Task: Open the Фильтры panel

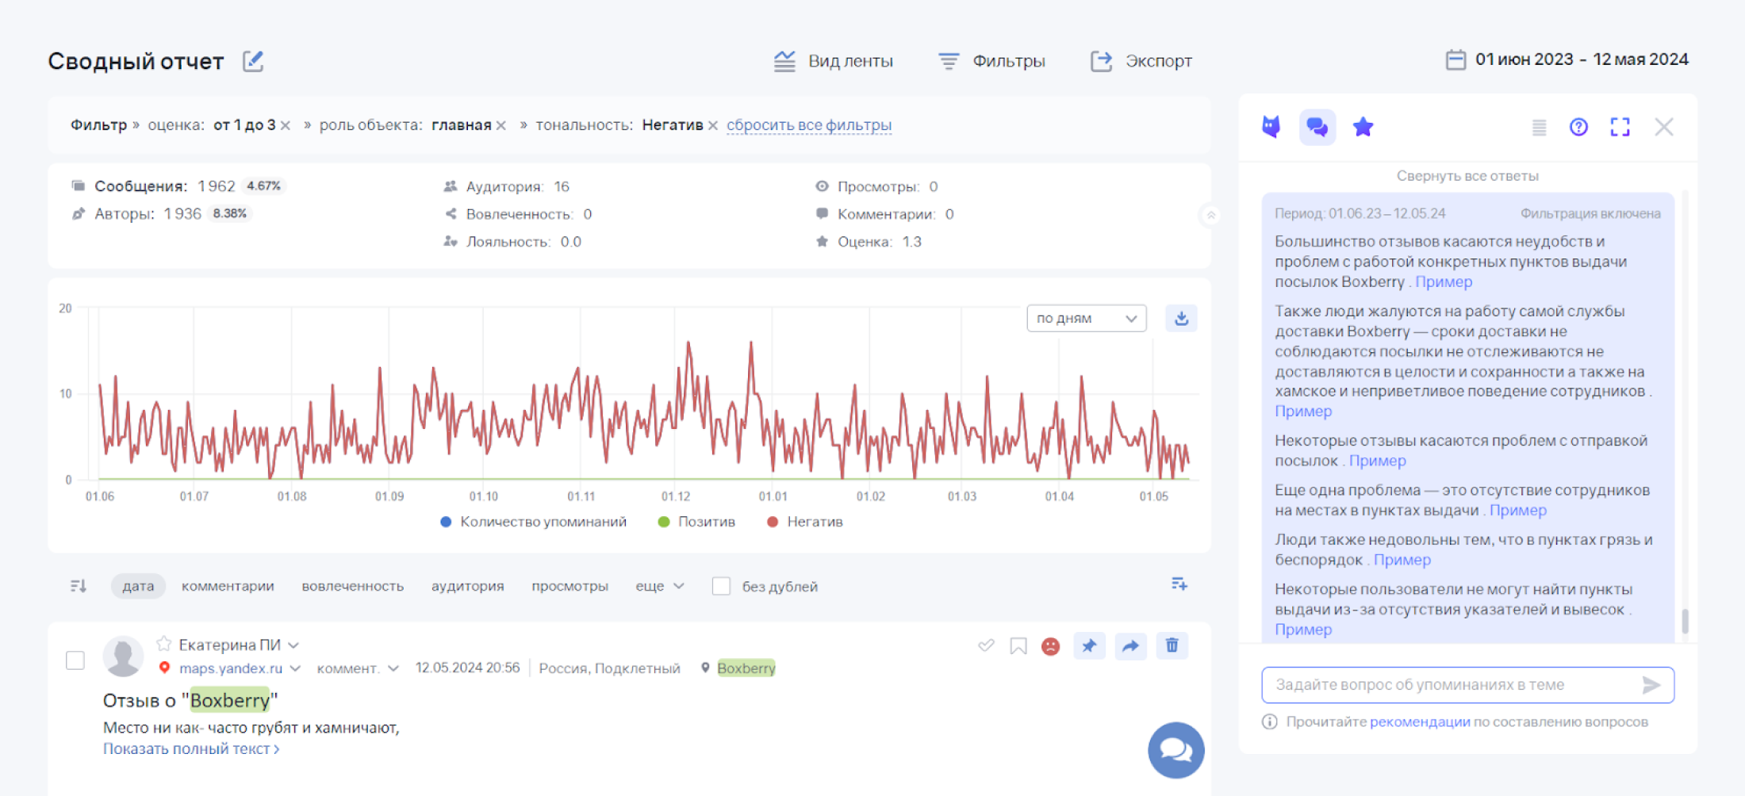Action: click(x=991, y=61)
